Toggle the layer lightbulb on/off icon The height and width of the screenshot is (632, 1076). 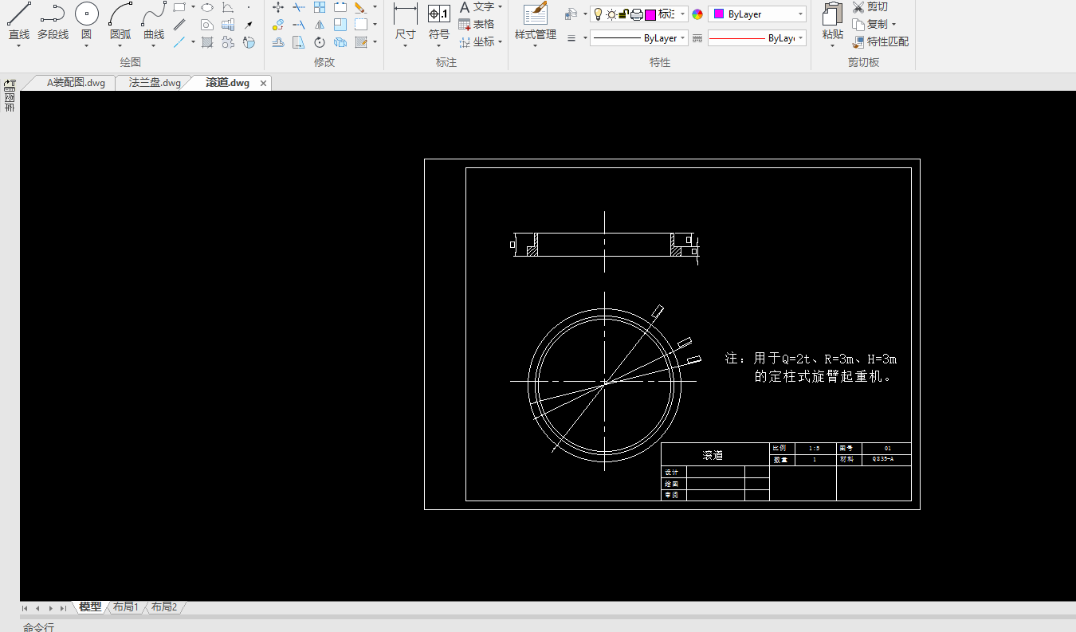[598, 14]
